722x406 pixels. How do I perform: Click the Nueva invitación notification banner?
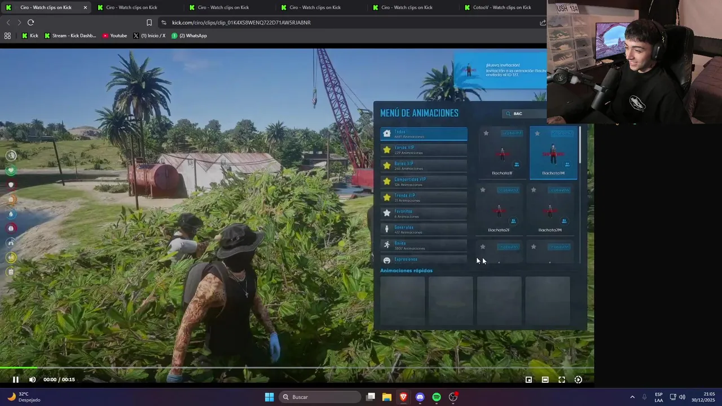(500, 70)
